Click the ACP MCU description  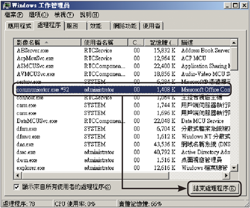point(193,58)
